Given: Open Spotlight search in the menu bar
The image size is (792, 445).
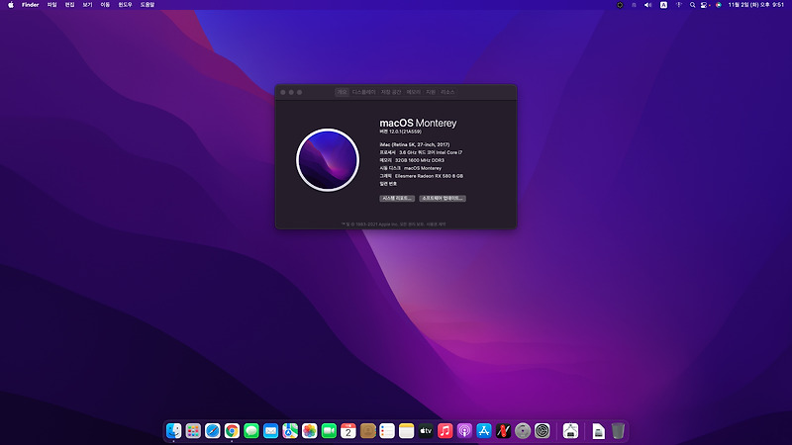Looking at the screenshot, I should point(692,5).
